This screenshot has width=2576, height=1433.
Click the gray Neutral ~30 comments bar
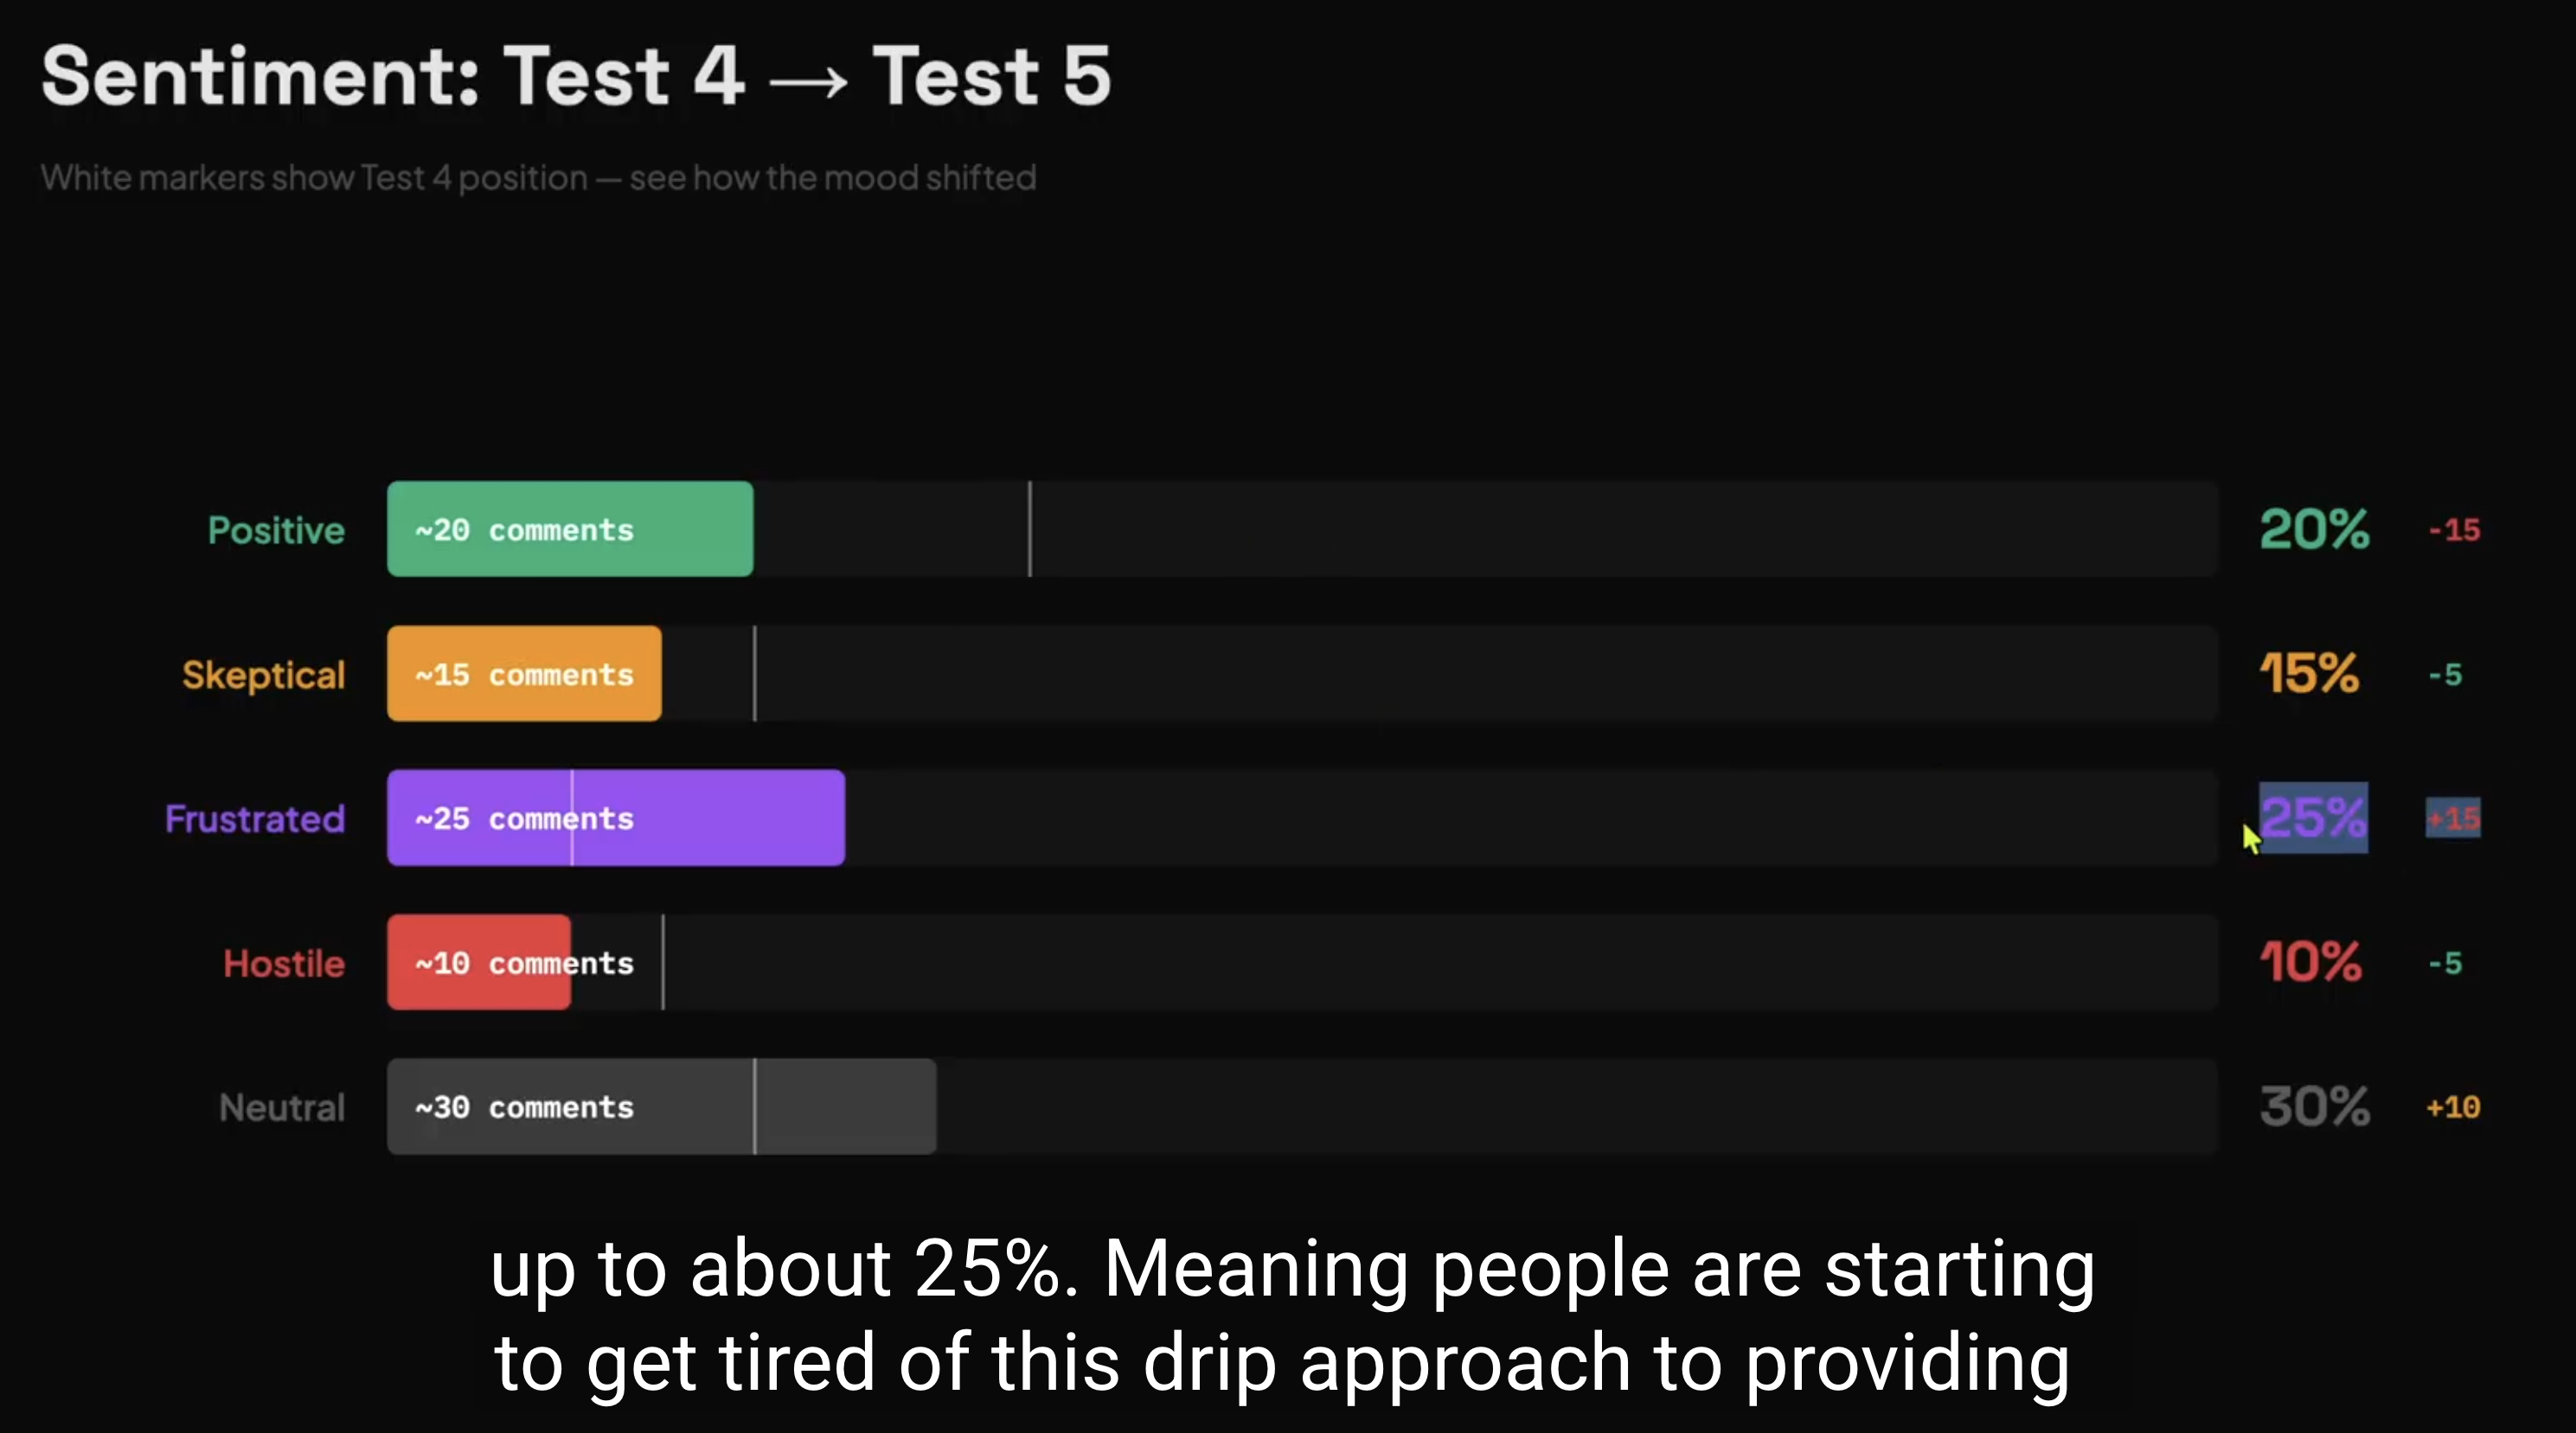coord(661,1106)
